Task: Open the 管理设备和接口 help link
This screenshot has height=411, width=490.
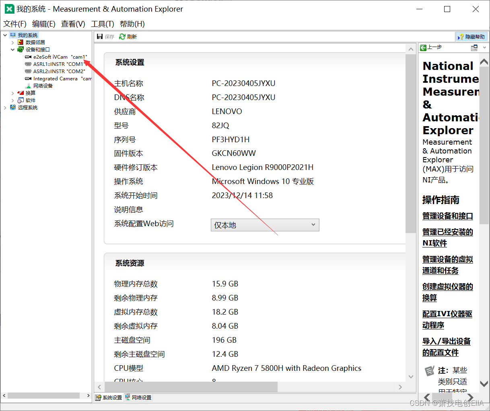Action: tap(448, 216)
